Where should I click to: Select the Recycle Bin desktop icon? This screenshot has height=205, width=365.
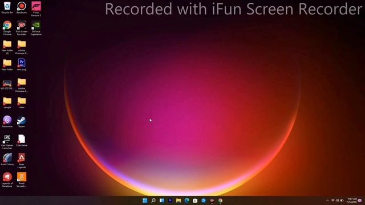coord(7,7)
